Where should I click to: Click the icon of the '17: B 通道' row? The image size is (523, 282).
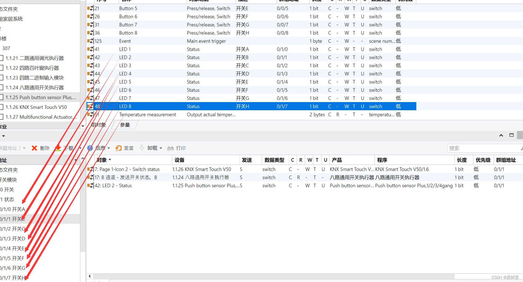coord(90,177)
